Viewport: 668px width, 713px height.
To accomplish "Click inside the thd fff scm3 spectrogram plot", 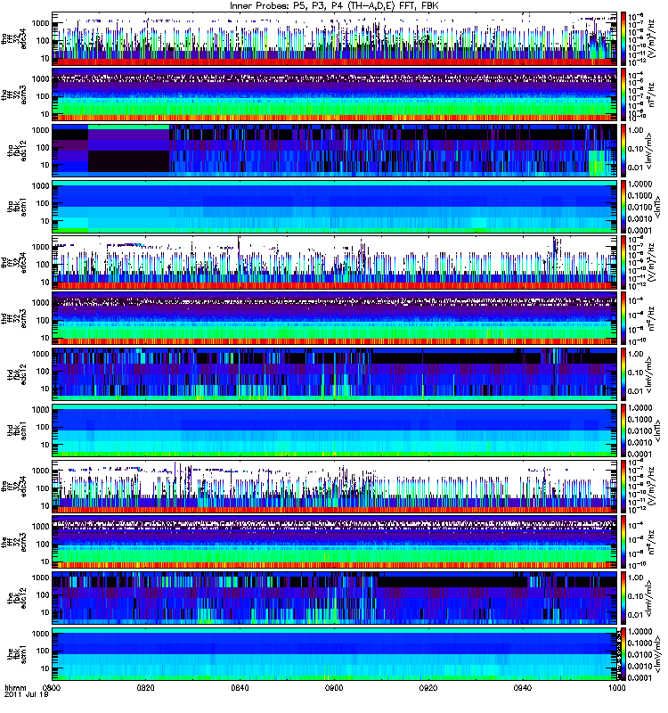I will pos(334,318).
